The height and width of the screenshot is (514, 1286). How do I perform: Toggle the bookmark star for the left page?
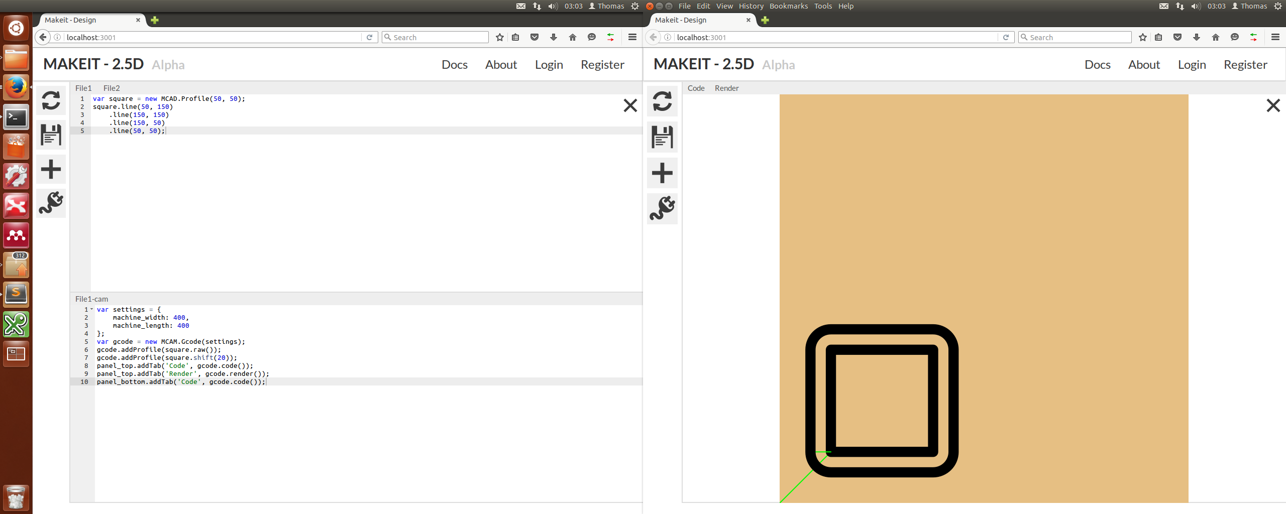(x=499, y=37)
